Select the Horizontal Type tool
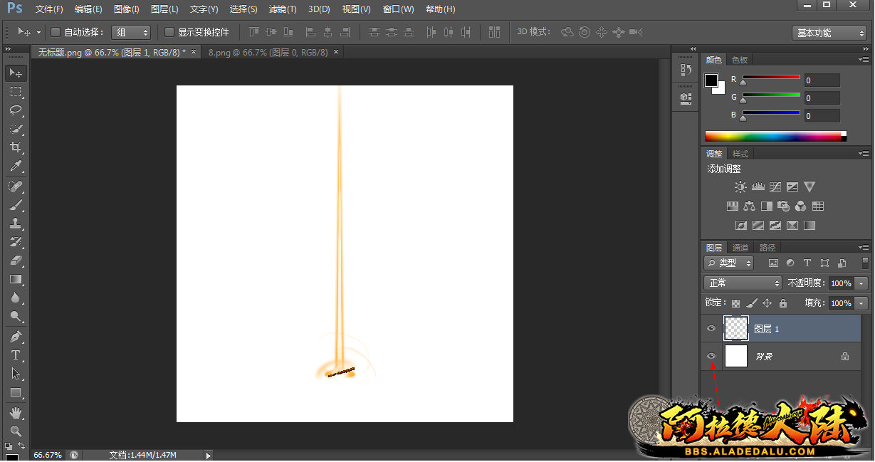Image resolution: width=875 pixels, height=462 pixels. click(x=16, y=355)
